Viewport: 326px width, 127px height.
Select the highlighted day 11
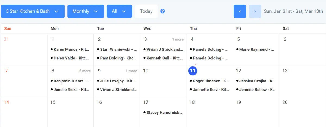(193, 71)
